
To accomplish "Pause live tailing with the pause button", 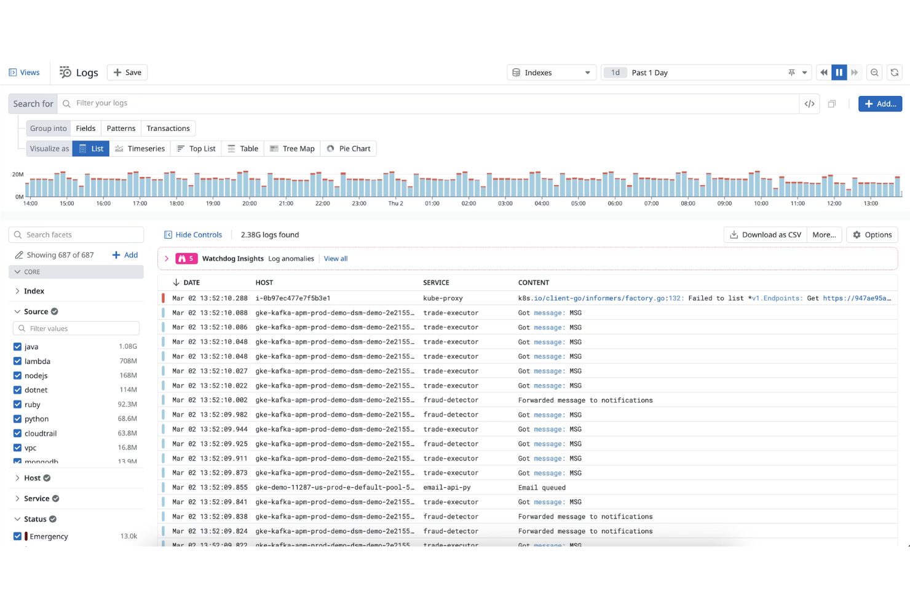I will (x=839, y=72).
